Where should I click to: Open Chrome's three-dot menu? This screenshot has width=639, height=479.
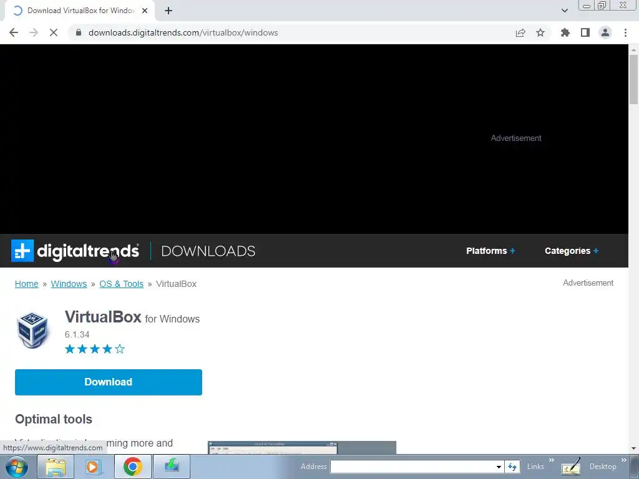pos(625,32)
